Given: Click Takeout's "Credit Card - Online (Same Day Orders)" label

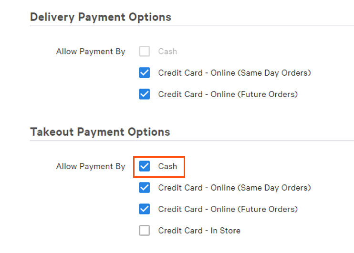Looking at the screenshot, I should [234, 188].
